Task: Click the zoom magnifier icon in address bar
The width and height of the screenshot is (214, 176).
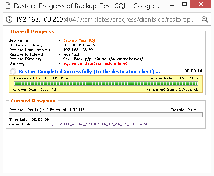Action: [205, 19]
